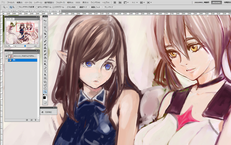Swap foreground and background colors
Screen dimensions: 231x145
point(46,95)
